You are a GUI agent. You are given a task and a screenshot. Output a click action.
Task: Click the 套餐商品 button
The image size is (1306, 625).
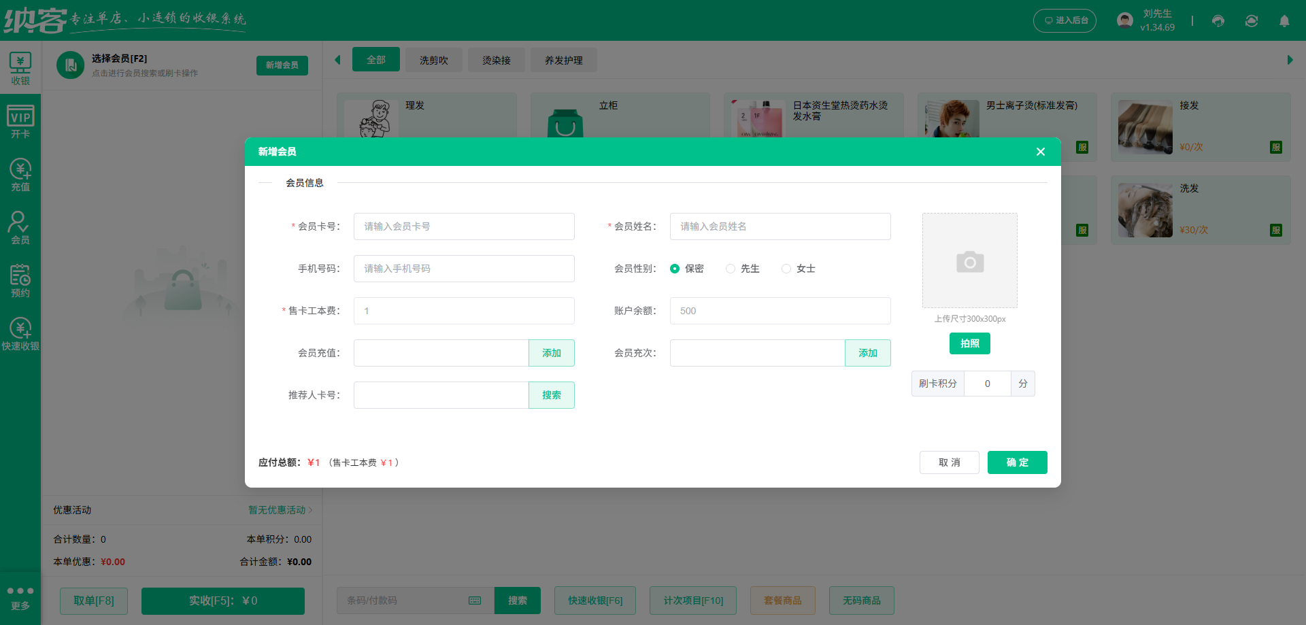point(783,601)
